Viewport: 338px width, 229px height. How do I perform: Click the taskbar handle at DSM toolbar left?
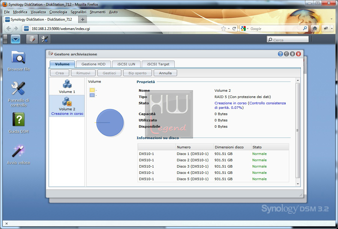tap(5, 39)
